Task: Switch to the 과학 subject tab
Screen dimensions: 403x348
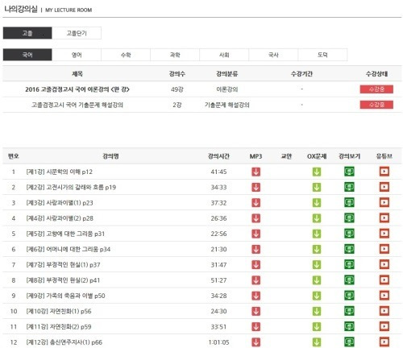Action: [x=175, y=55]
